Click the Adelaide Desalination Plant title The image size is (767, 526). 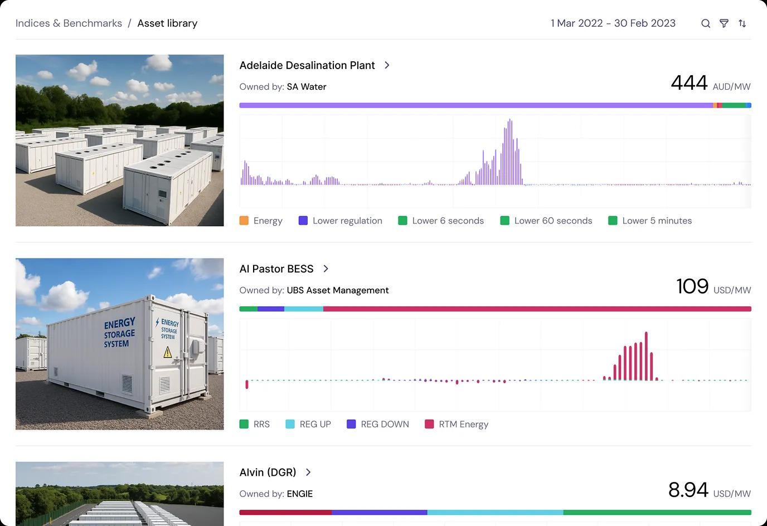(307, 65)
